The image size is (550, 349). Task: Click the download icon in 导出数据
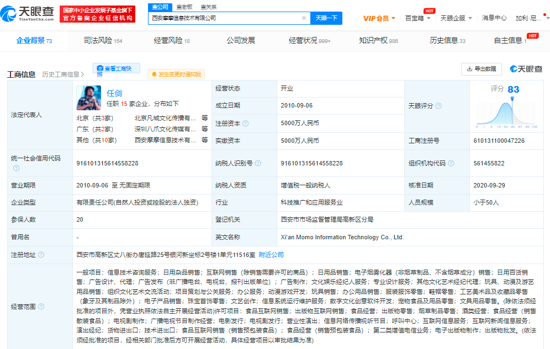[469, 68]
